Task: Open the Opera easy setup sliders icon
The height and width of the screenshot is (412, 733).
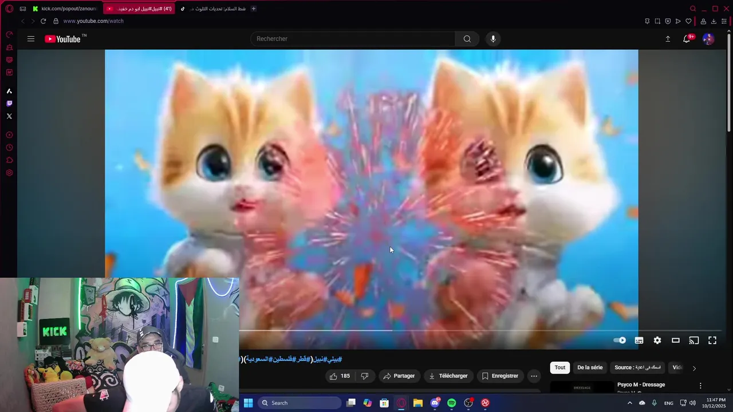Action: (724, 21)
